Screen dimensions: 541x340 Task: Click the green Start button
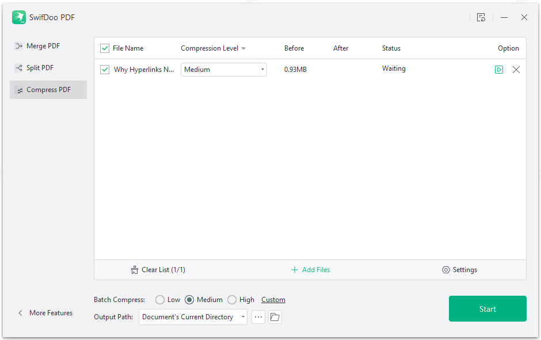click(x=487, y=308)
